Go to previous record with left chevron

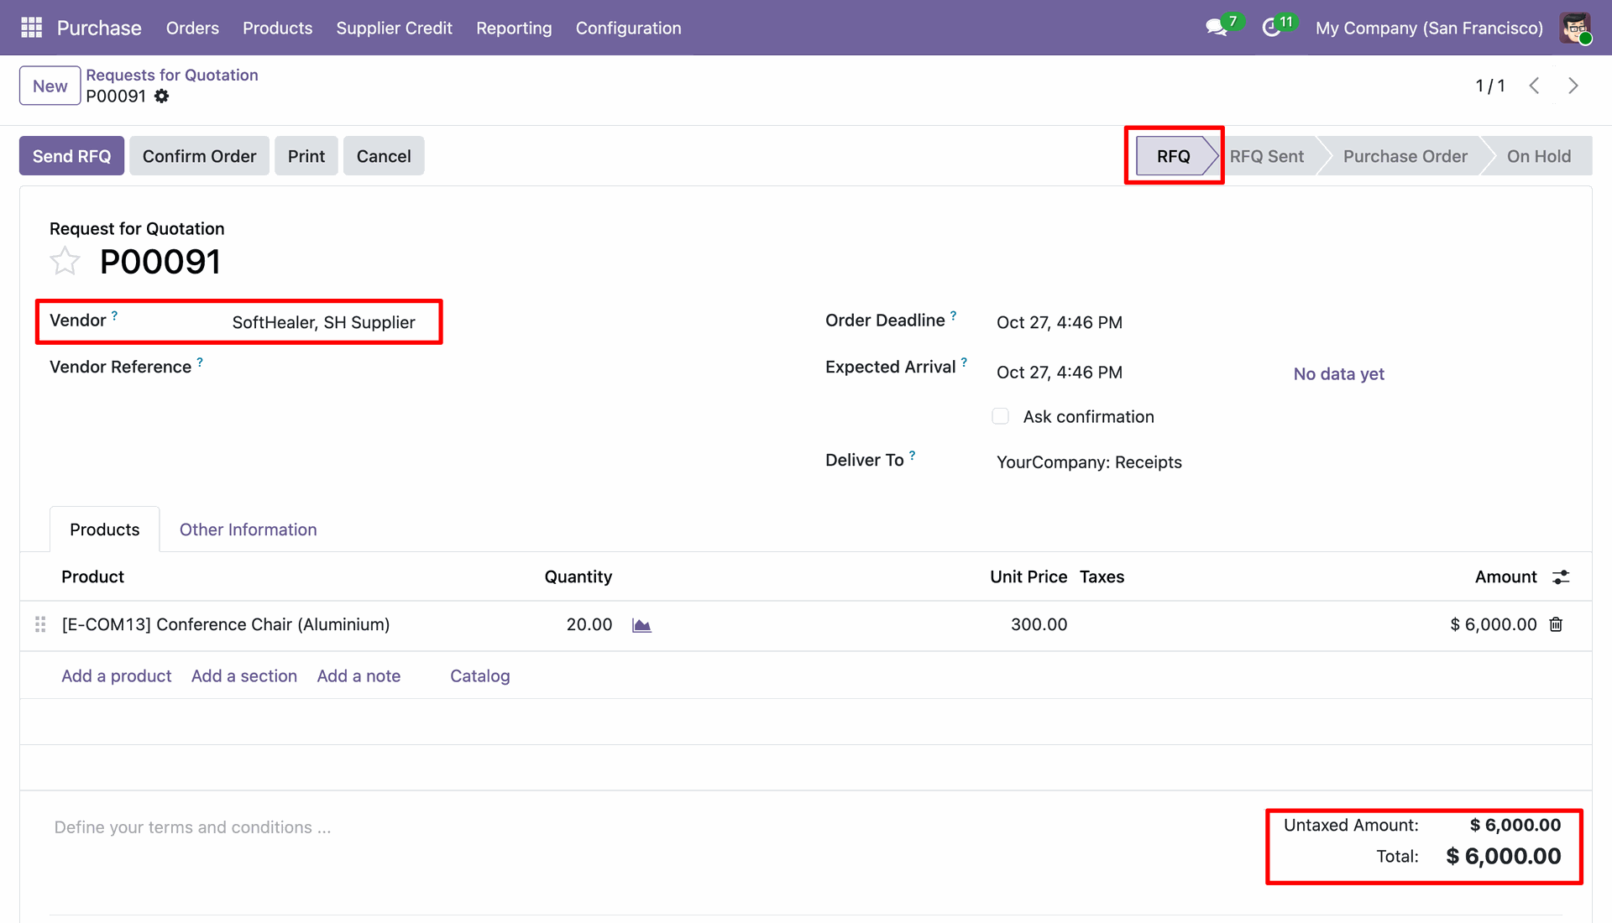tap(1534, 86)
